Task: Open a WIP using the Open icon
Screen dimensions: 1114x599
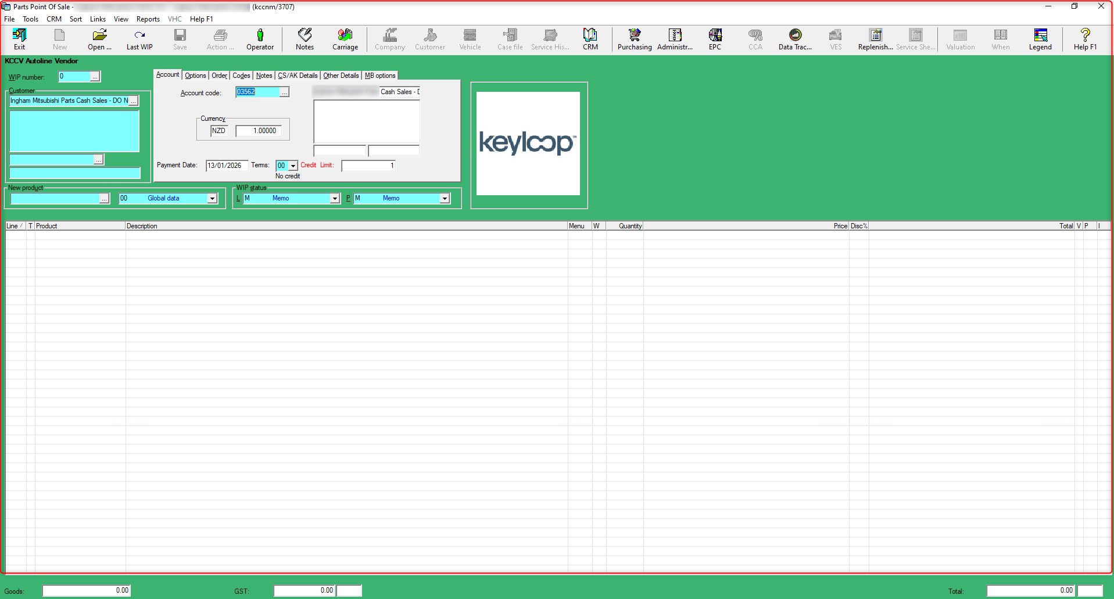Action: click(x=99, y=40)
